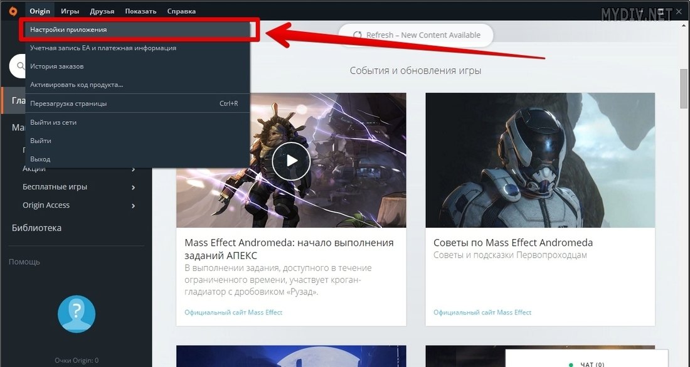Click the Советы по Mass Effect Andromeda title

[513, 242]
